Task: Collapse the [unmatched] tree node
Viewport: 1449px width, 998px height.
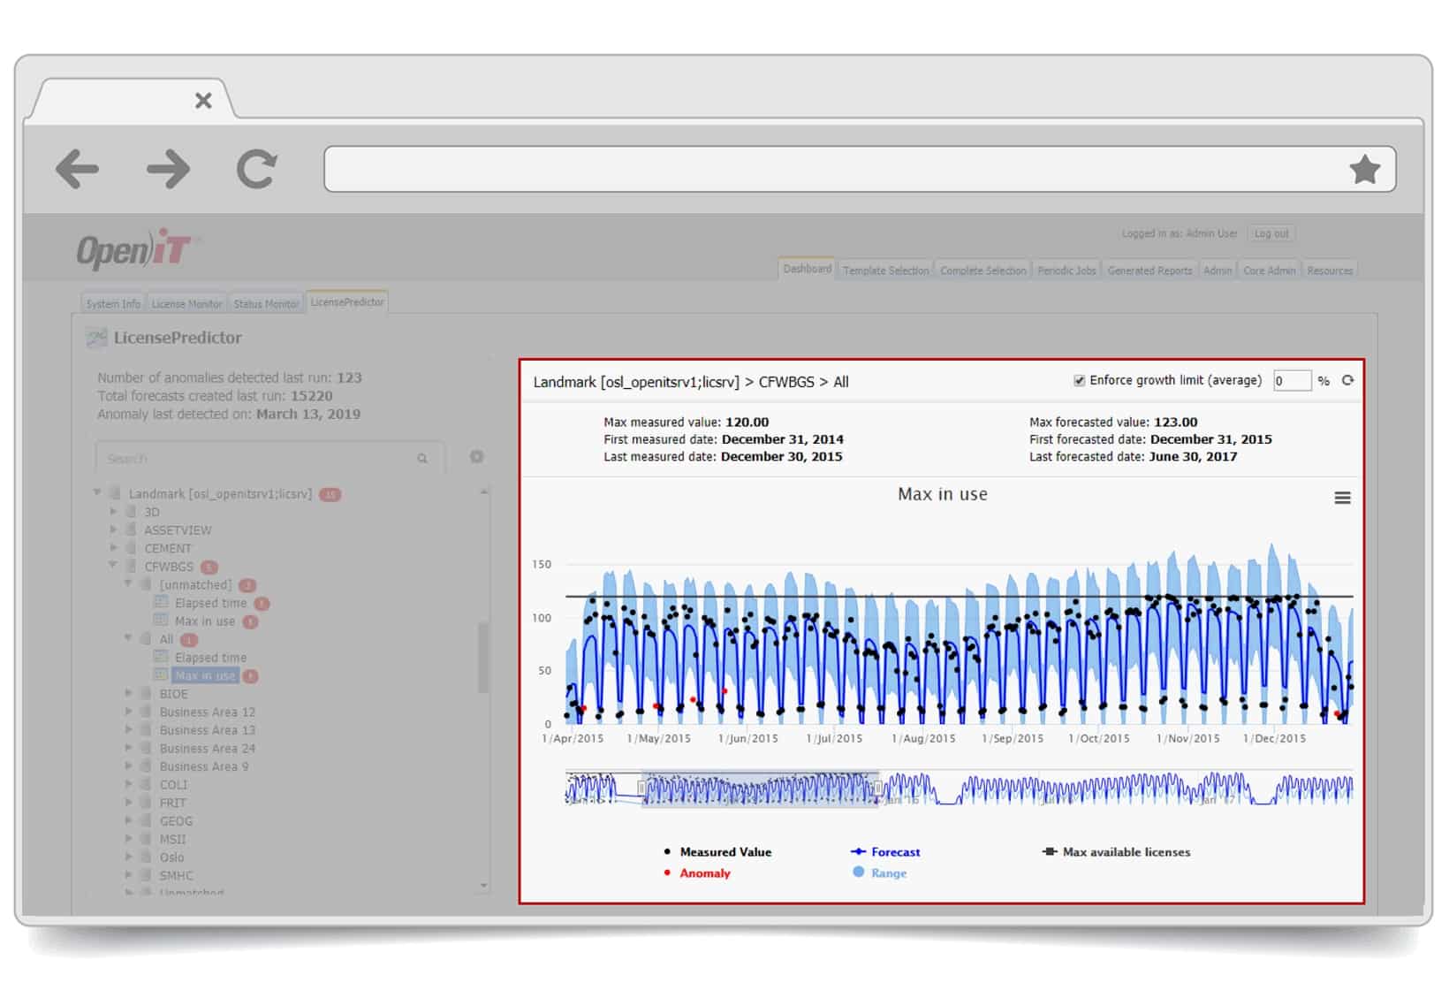Action: 128,583
